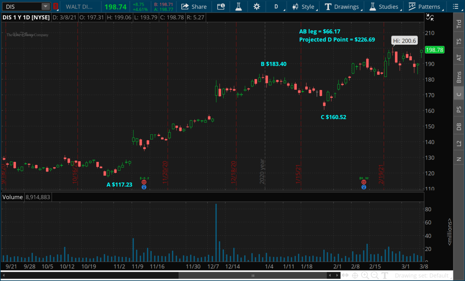Click the text drawing tool T icon
Screen dimensions: 465x281
tap(385, 276)
